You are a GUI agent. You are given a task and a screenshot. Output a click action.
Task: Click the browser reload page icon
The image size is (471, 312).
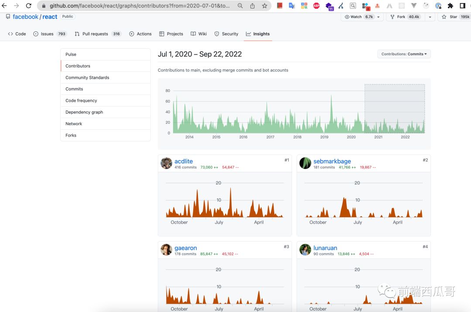point(29,6)
